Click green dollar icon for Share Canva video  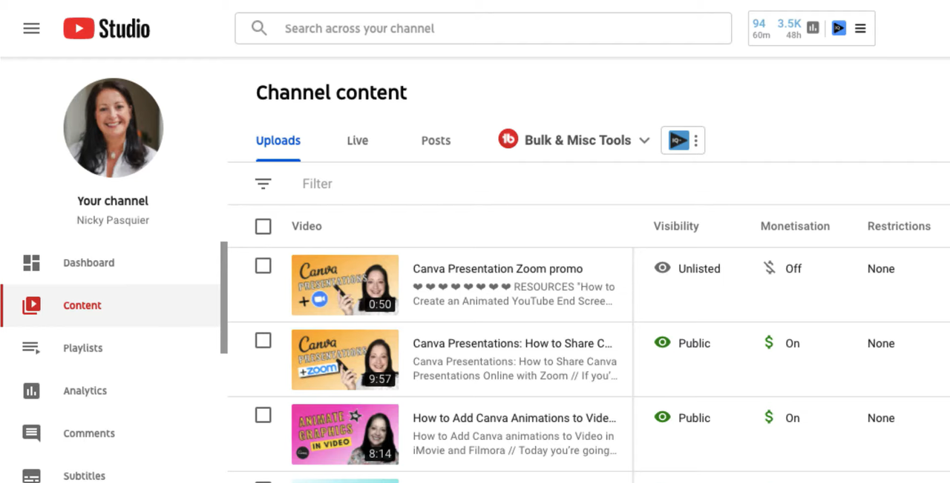(769, 342)
